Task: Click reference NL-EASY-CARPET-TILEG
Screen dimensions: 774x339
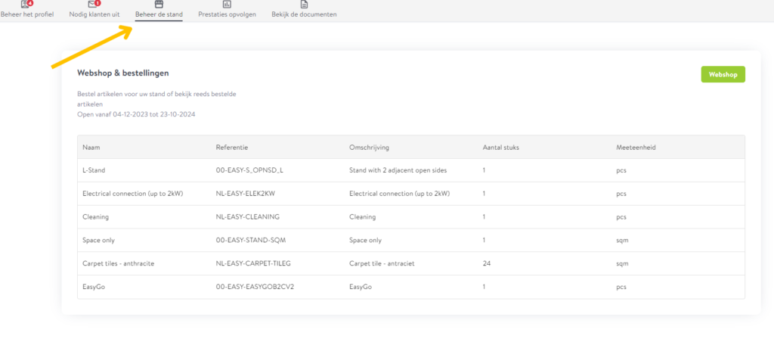Action: coord(253,263)
